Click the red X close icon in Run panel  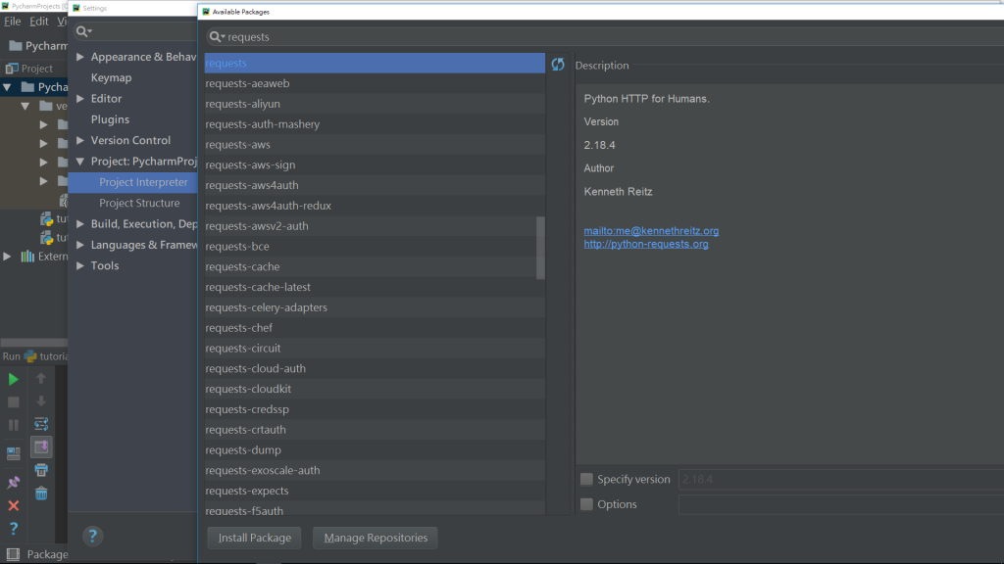point(13,506)
